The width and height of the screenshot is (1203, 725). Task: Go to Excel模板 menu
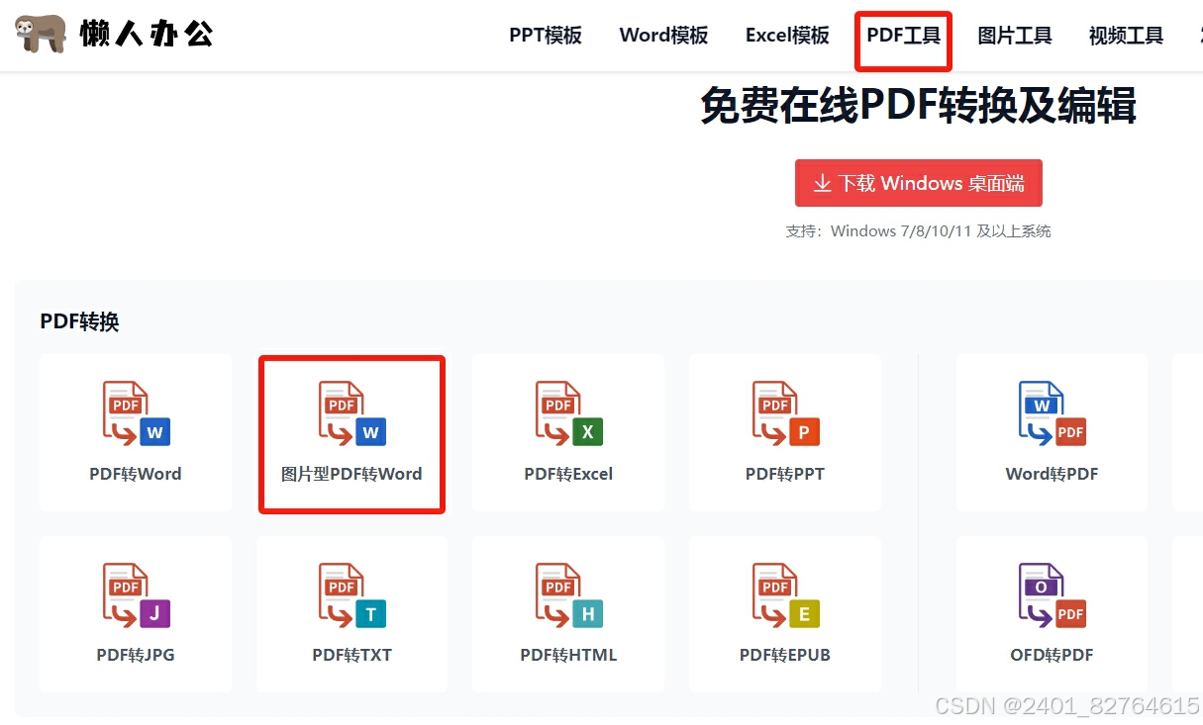tap(787, 36)
